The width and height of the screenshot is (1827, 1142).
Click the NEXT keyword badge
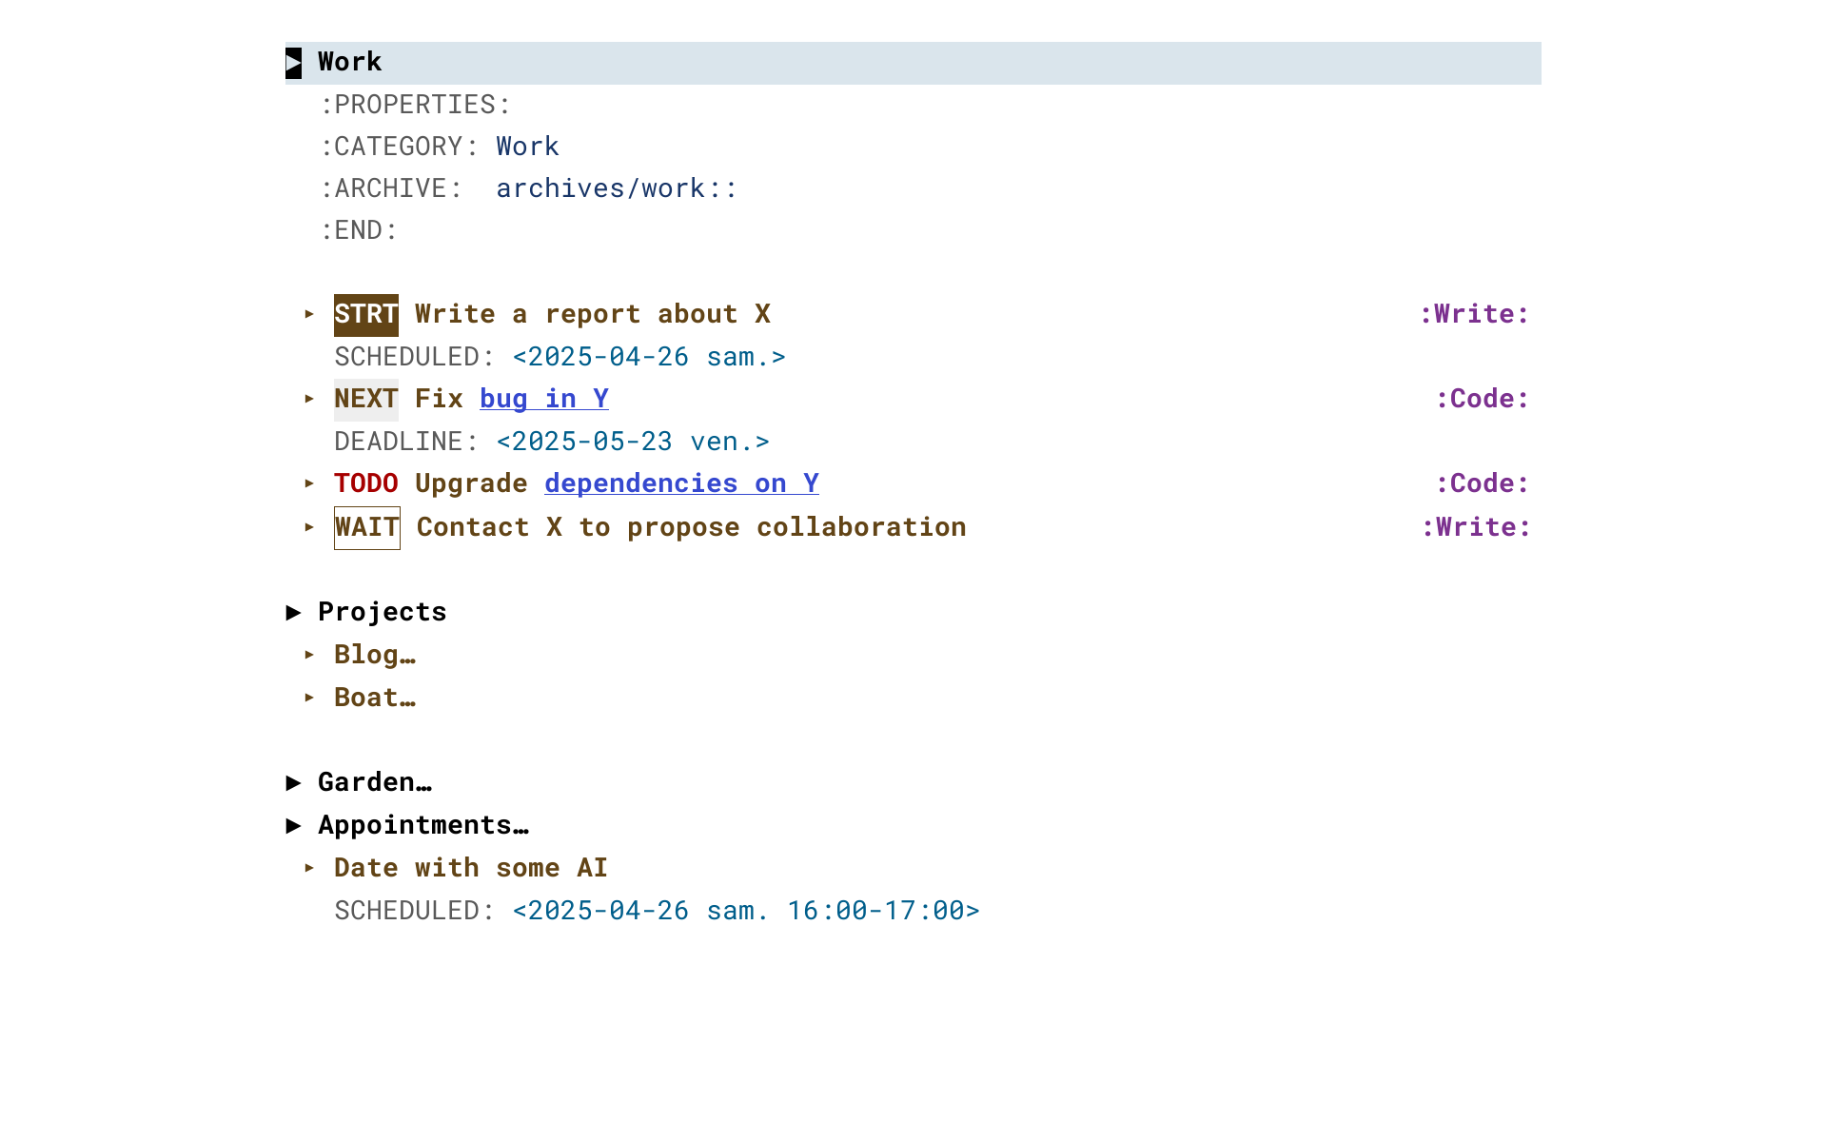click(x=366, y=400)
